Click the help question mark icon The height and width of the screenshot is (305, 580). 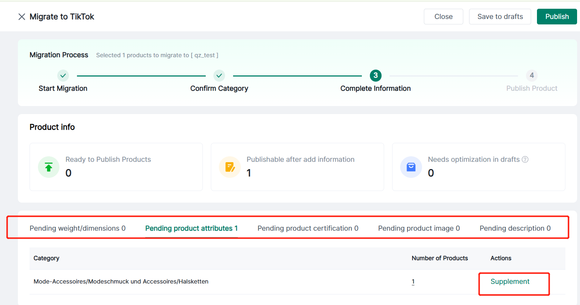[x=525, y=159]
